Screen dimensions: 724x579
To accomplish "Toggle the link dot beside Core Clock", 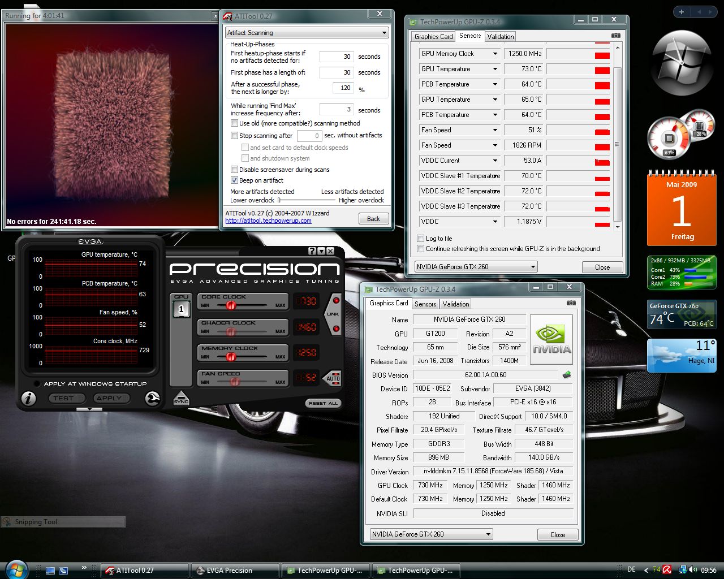I will [x=336, y=301].
